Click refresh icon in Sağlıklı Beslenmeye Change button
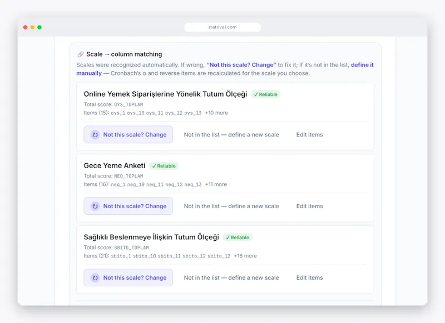445x323 pixels. point(95,277)
